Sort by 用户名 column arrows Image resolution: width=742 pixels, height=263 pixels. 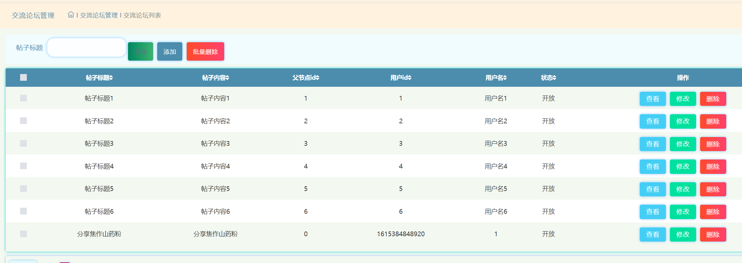point(505,78)
